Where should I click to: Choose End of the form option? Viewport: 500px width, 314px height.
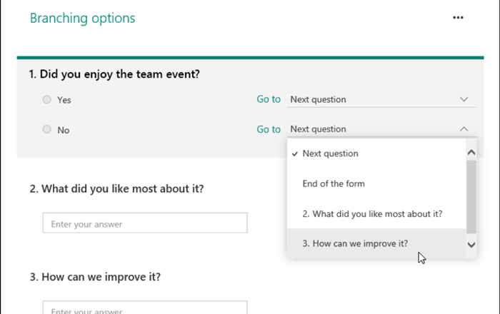[x=333, y=183]
